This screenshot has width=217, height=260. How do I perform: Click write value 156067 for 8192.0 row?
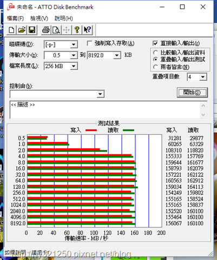tap(174, 223)
